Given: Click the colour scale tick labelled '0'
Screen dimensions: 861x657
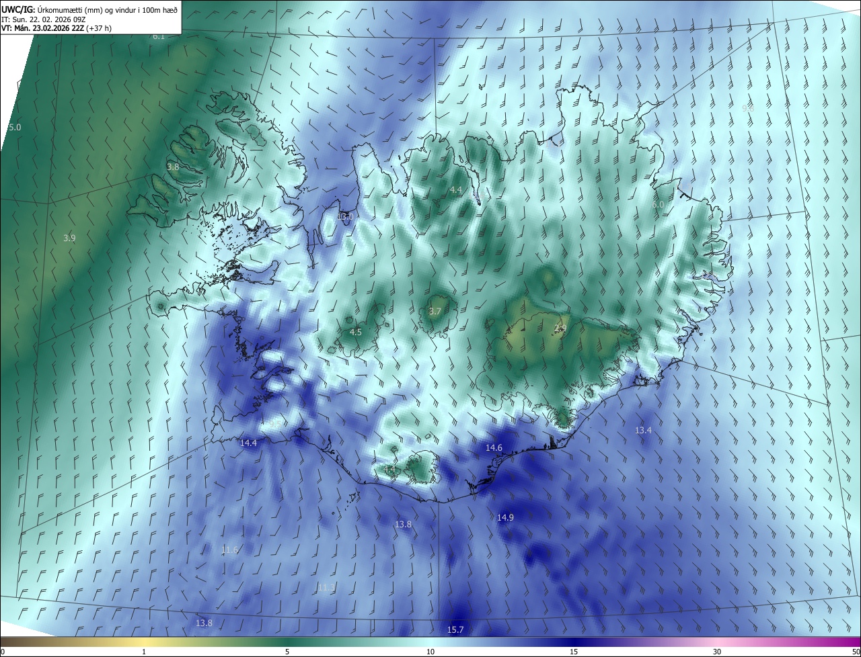Looking at the screenshot, I should click(x=3, y=652).
